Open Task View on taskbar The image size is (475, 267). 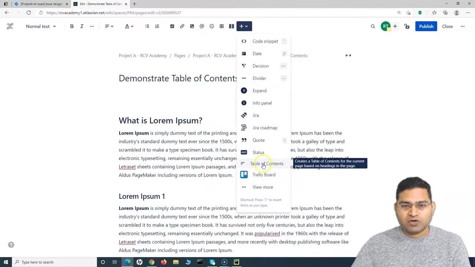point(115,262)
